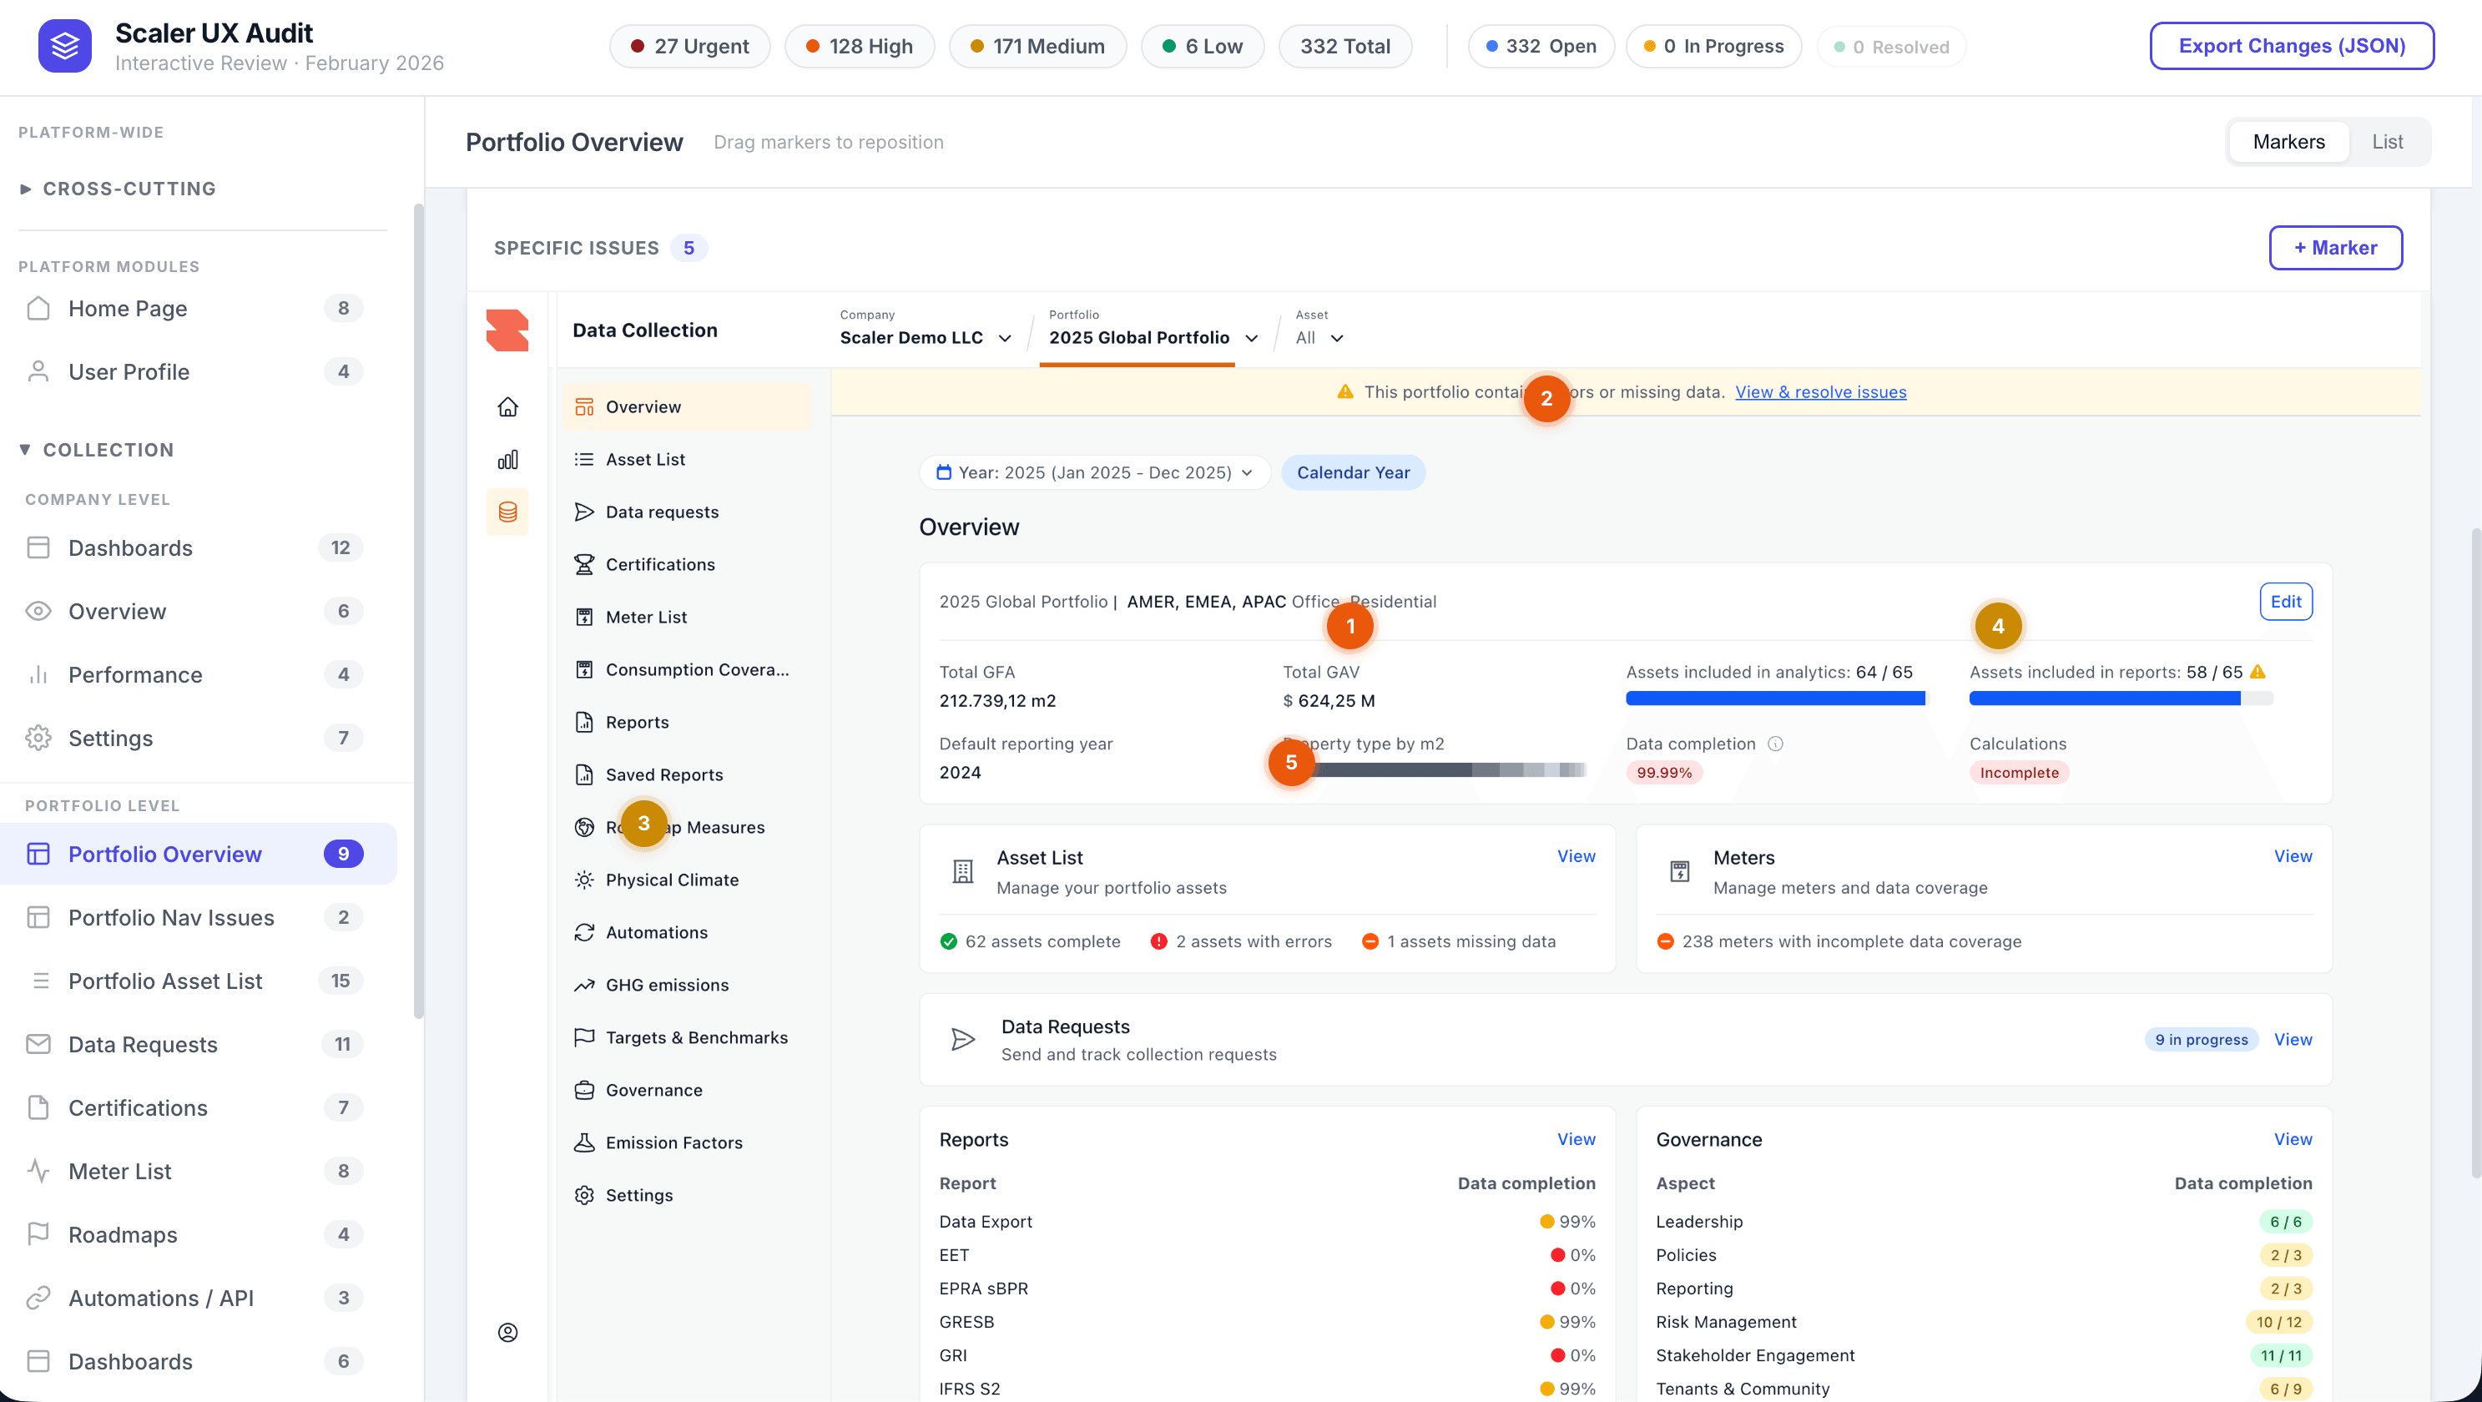Click the Scaler UX Audit layers logo
Image resolution: width=2482 pixels, height=1402 pixels.
(x=64, y=45)
